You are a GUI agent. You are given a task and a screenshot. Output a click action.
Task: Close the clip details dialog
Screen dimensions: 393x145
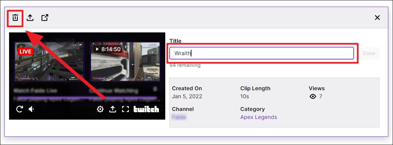pyautogui.click(x=377, y=18)
